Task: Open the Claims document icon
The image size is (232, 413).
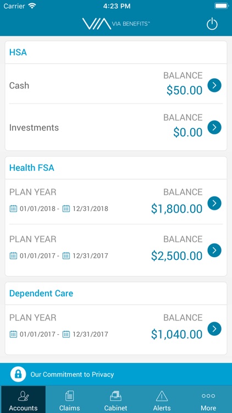Action: (x=69, y=396)
